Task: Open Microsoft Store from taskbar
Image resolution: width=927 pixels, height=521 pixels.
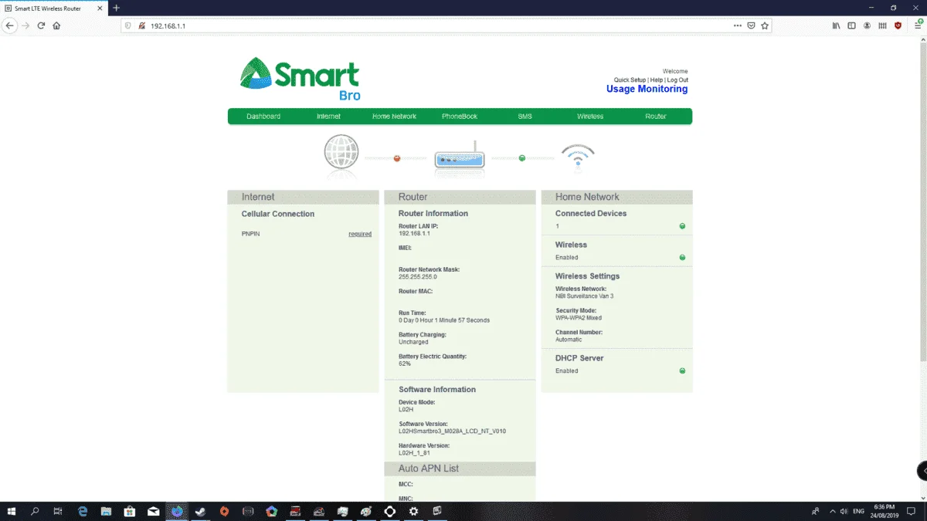Action: point(130,511)
